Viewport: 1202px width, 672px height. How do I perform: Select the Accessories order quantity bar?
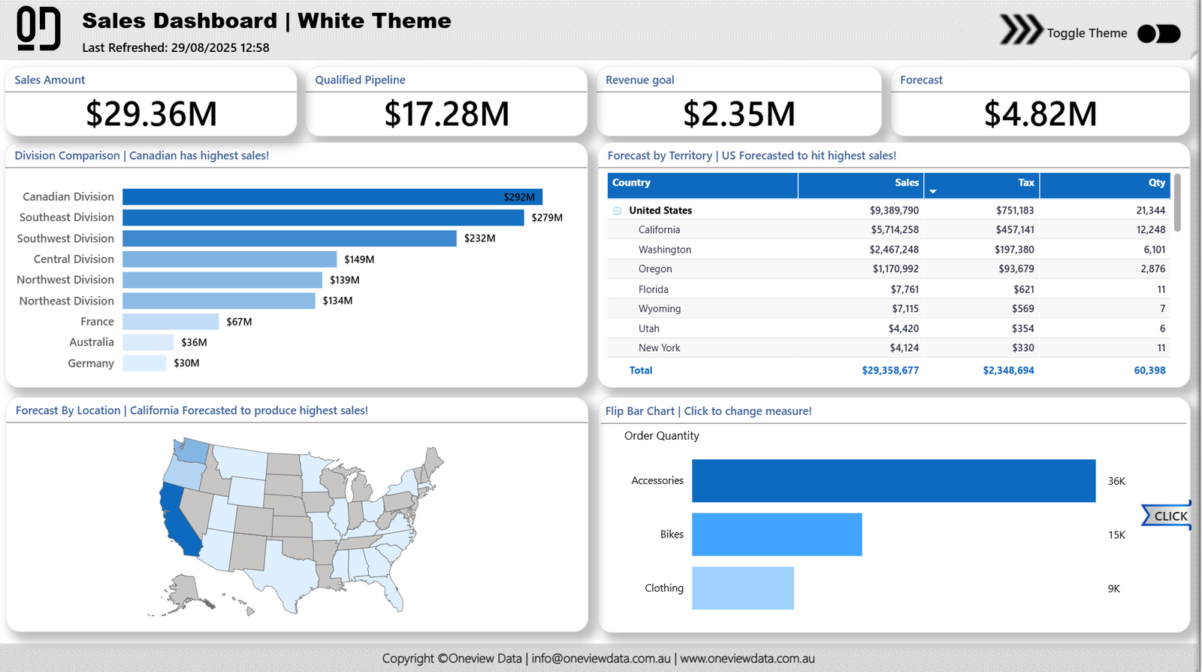pyautogui.click(x=893, y=481)
